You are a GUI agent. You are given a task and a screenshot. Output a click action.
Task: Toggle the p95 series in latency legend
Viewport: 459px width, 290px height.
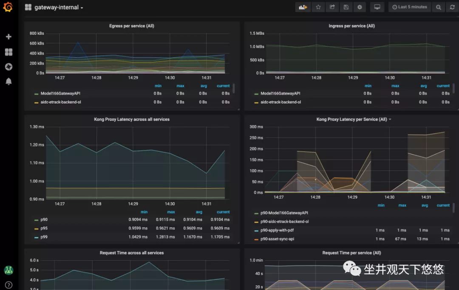tap(44, 228)
